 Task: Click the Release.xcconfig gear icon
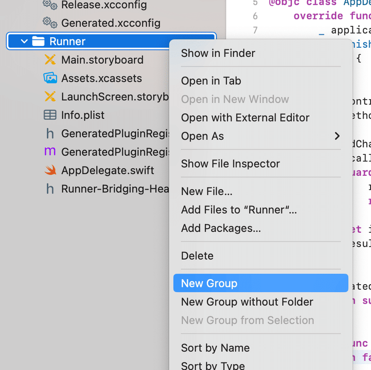point(50,4)
